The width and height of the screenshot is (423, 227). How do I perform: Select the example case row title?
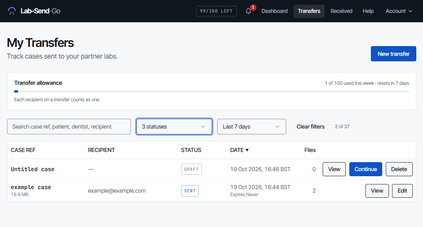coord(31,187)
